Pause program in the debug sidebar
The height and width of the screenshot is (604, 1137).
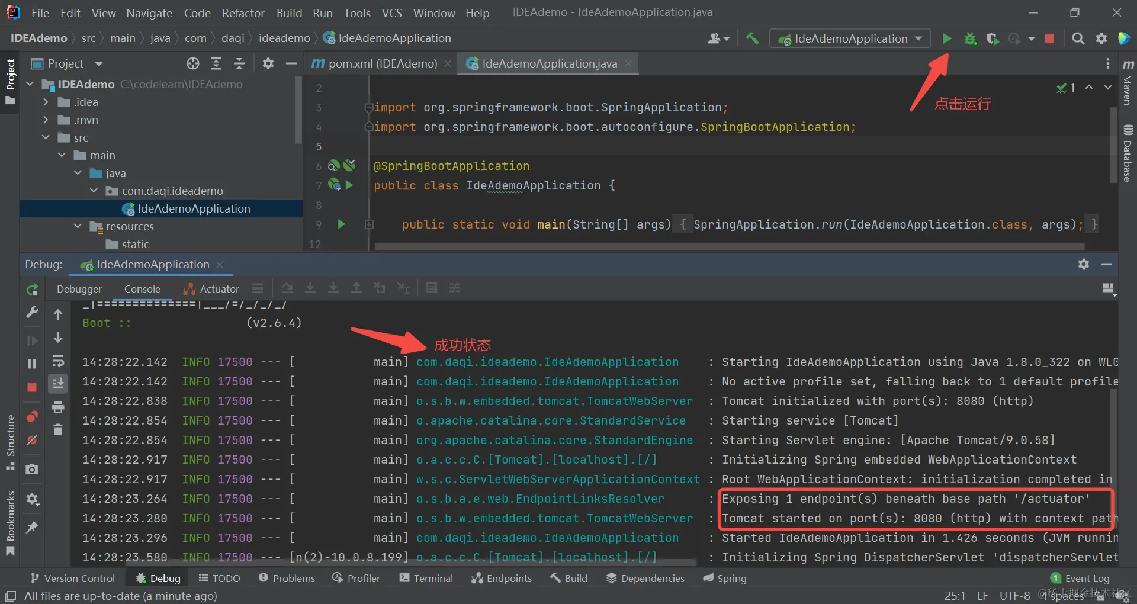point(32,364)
